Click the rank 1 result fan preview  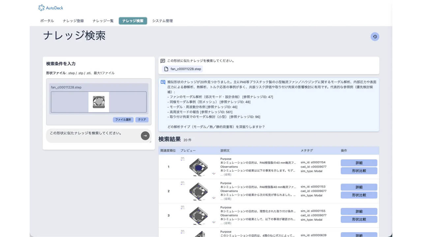tap(198, 167)
